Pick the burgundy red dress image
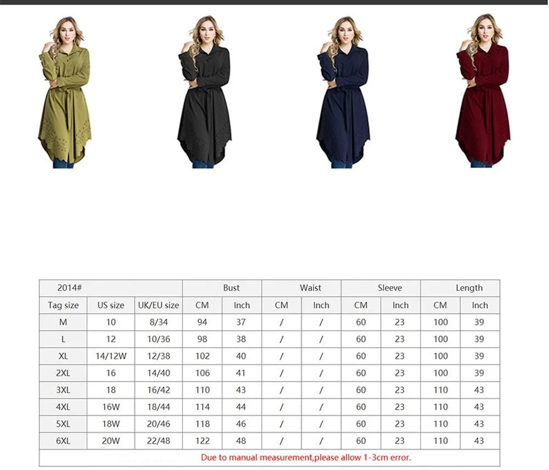 483,93
